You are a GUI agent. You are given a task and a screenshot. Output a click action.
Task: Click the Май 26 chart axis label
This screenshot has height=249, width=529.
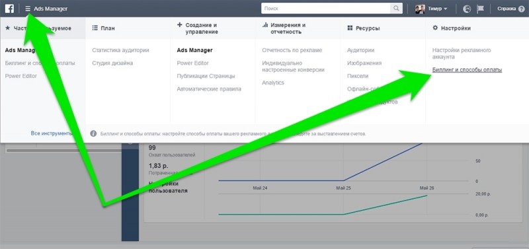tap(427, 188)
